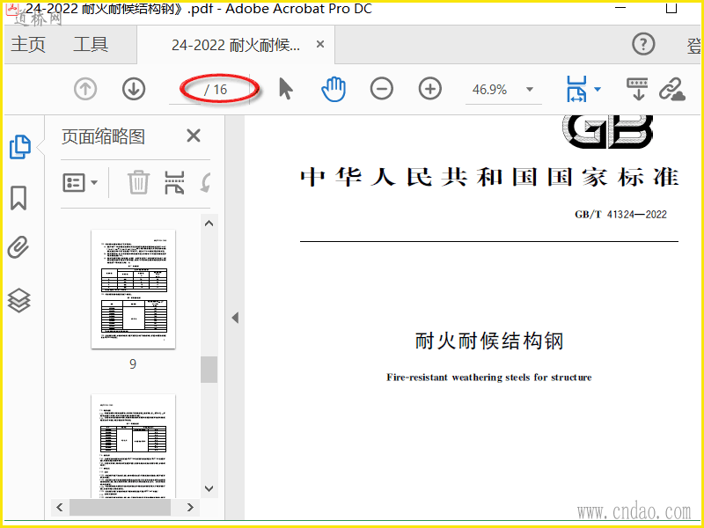Viewport: 704px width, 528px height.
Task: Click the scrolling mode download icon
Action: pos(637,89)
